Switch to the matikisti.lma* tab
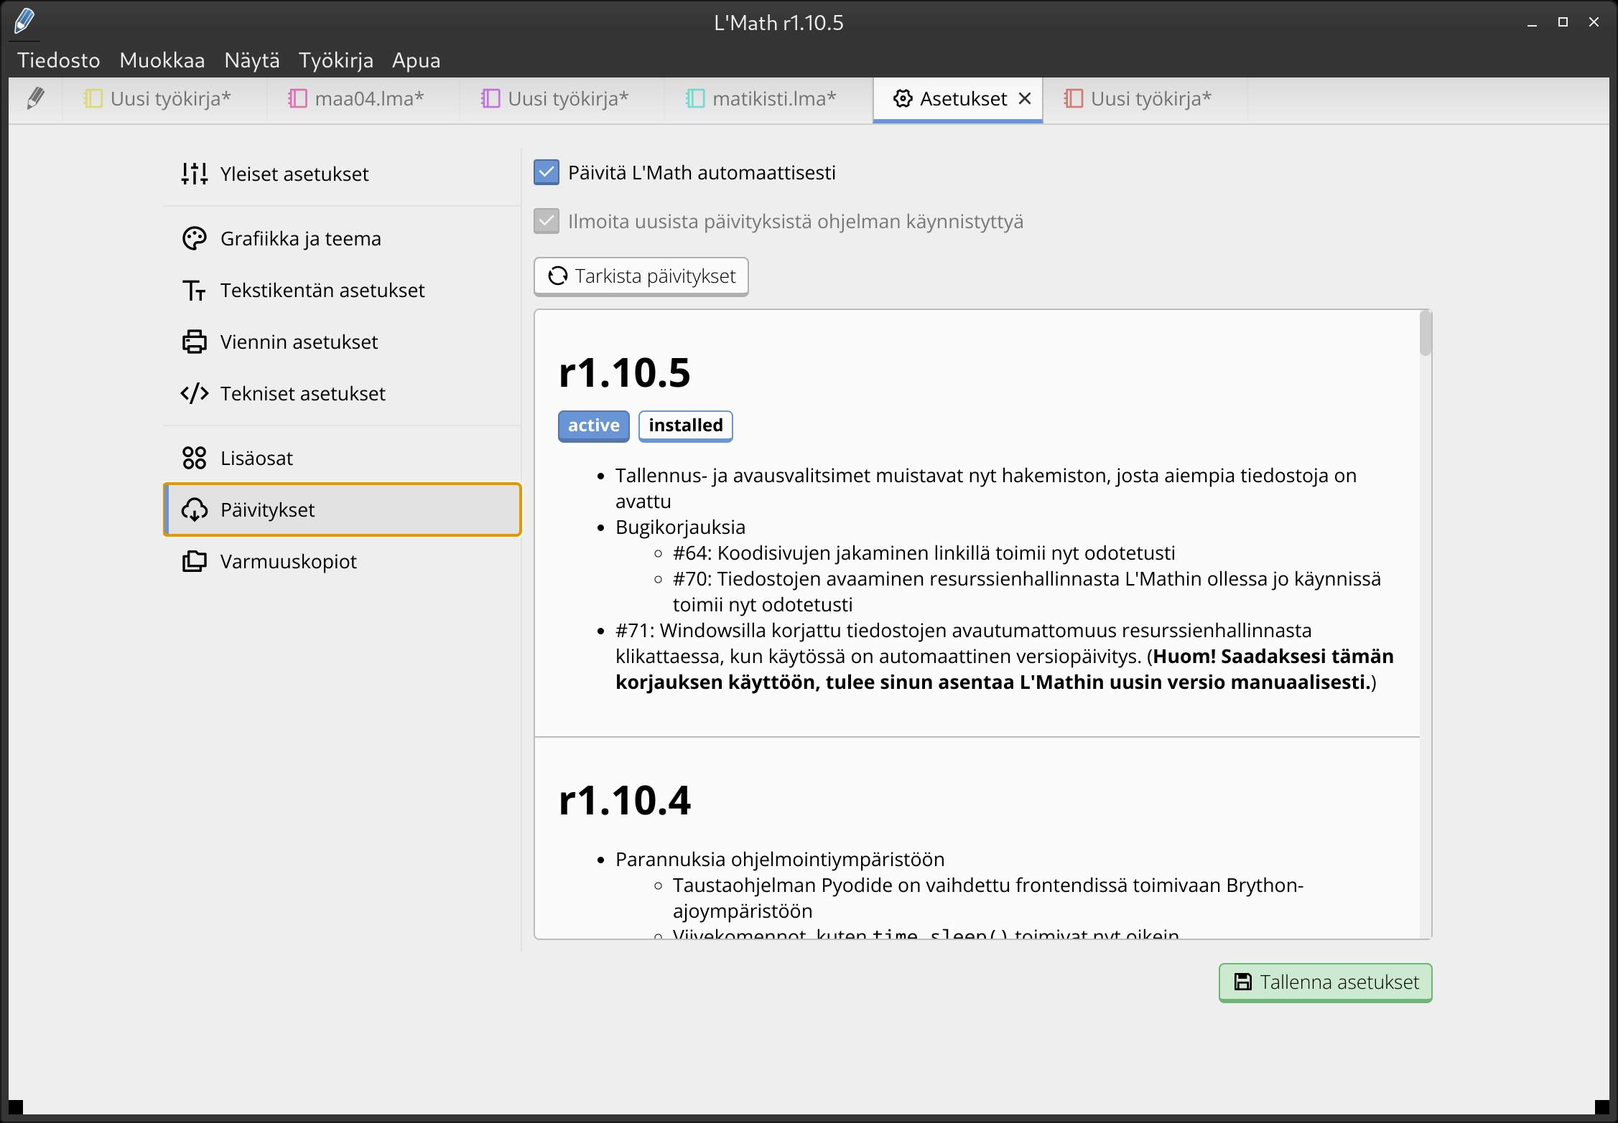The image size is (1618, 1123). (x=768, y=99)
